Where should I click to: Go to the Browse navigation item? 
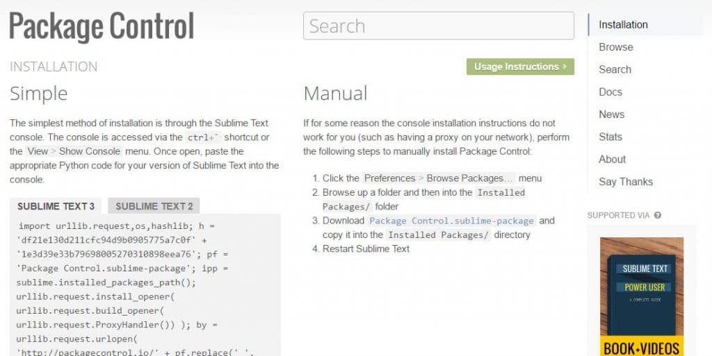616,47
